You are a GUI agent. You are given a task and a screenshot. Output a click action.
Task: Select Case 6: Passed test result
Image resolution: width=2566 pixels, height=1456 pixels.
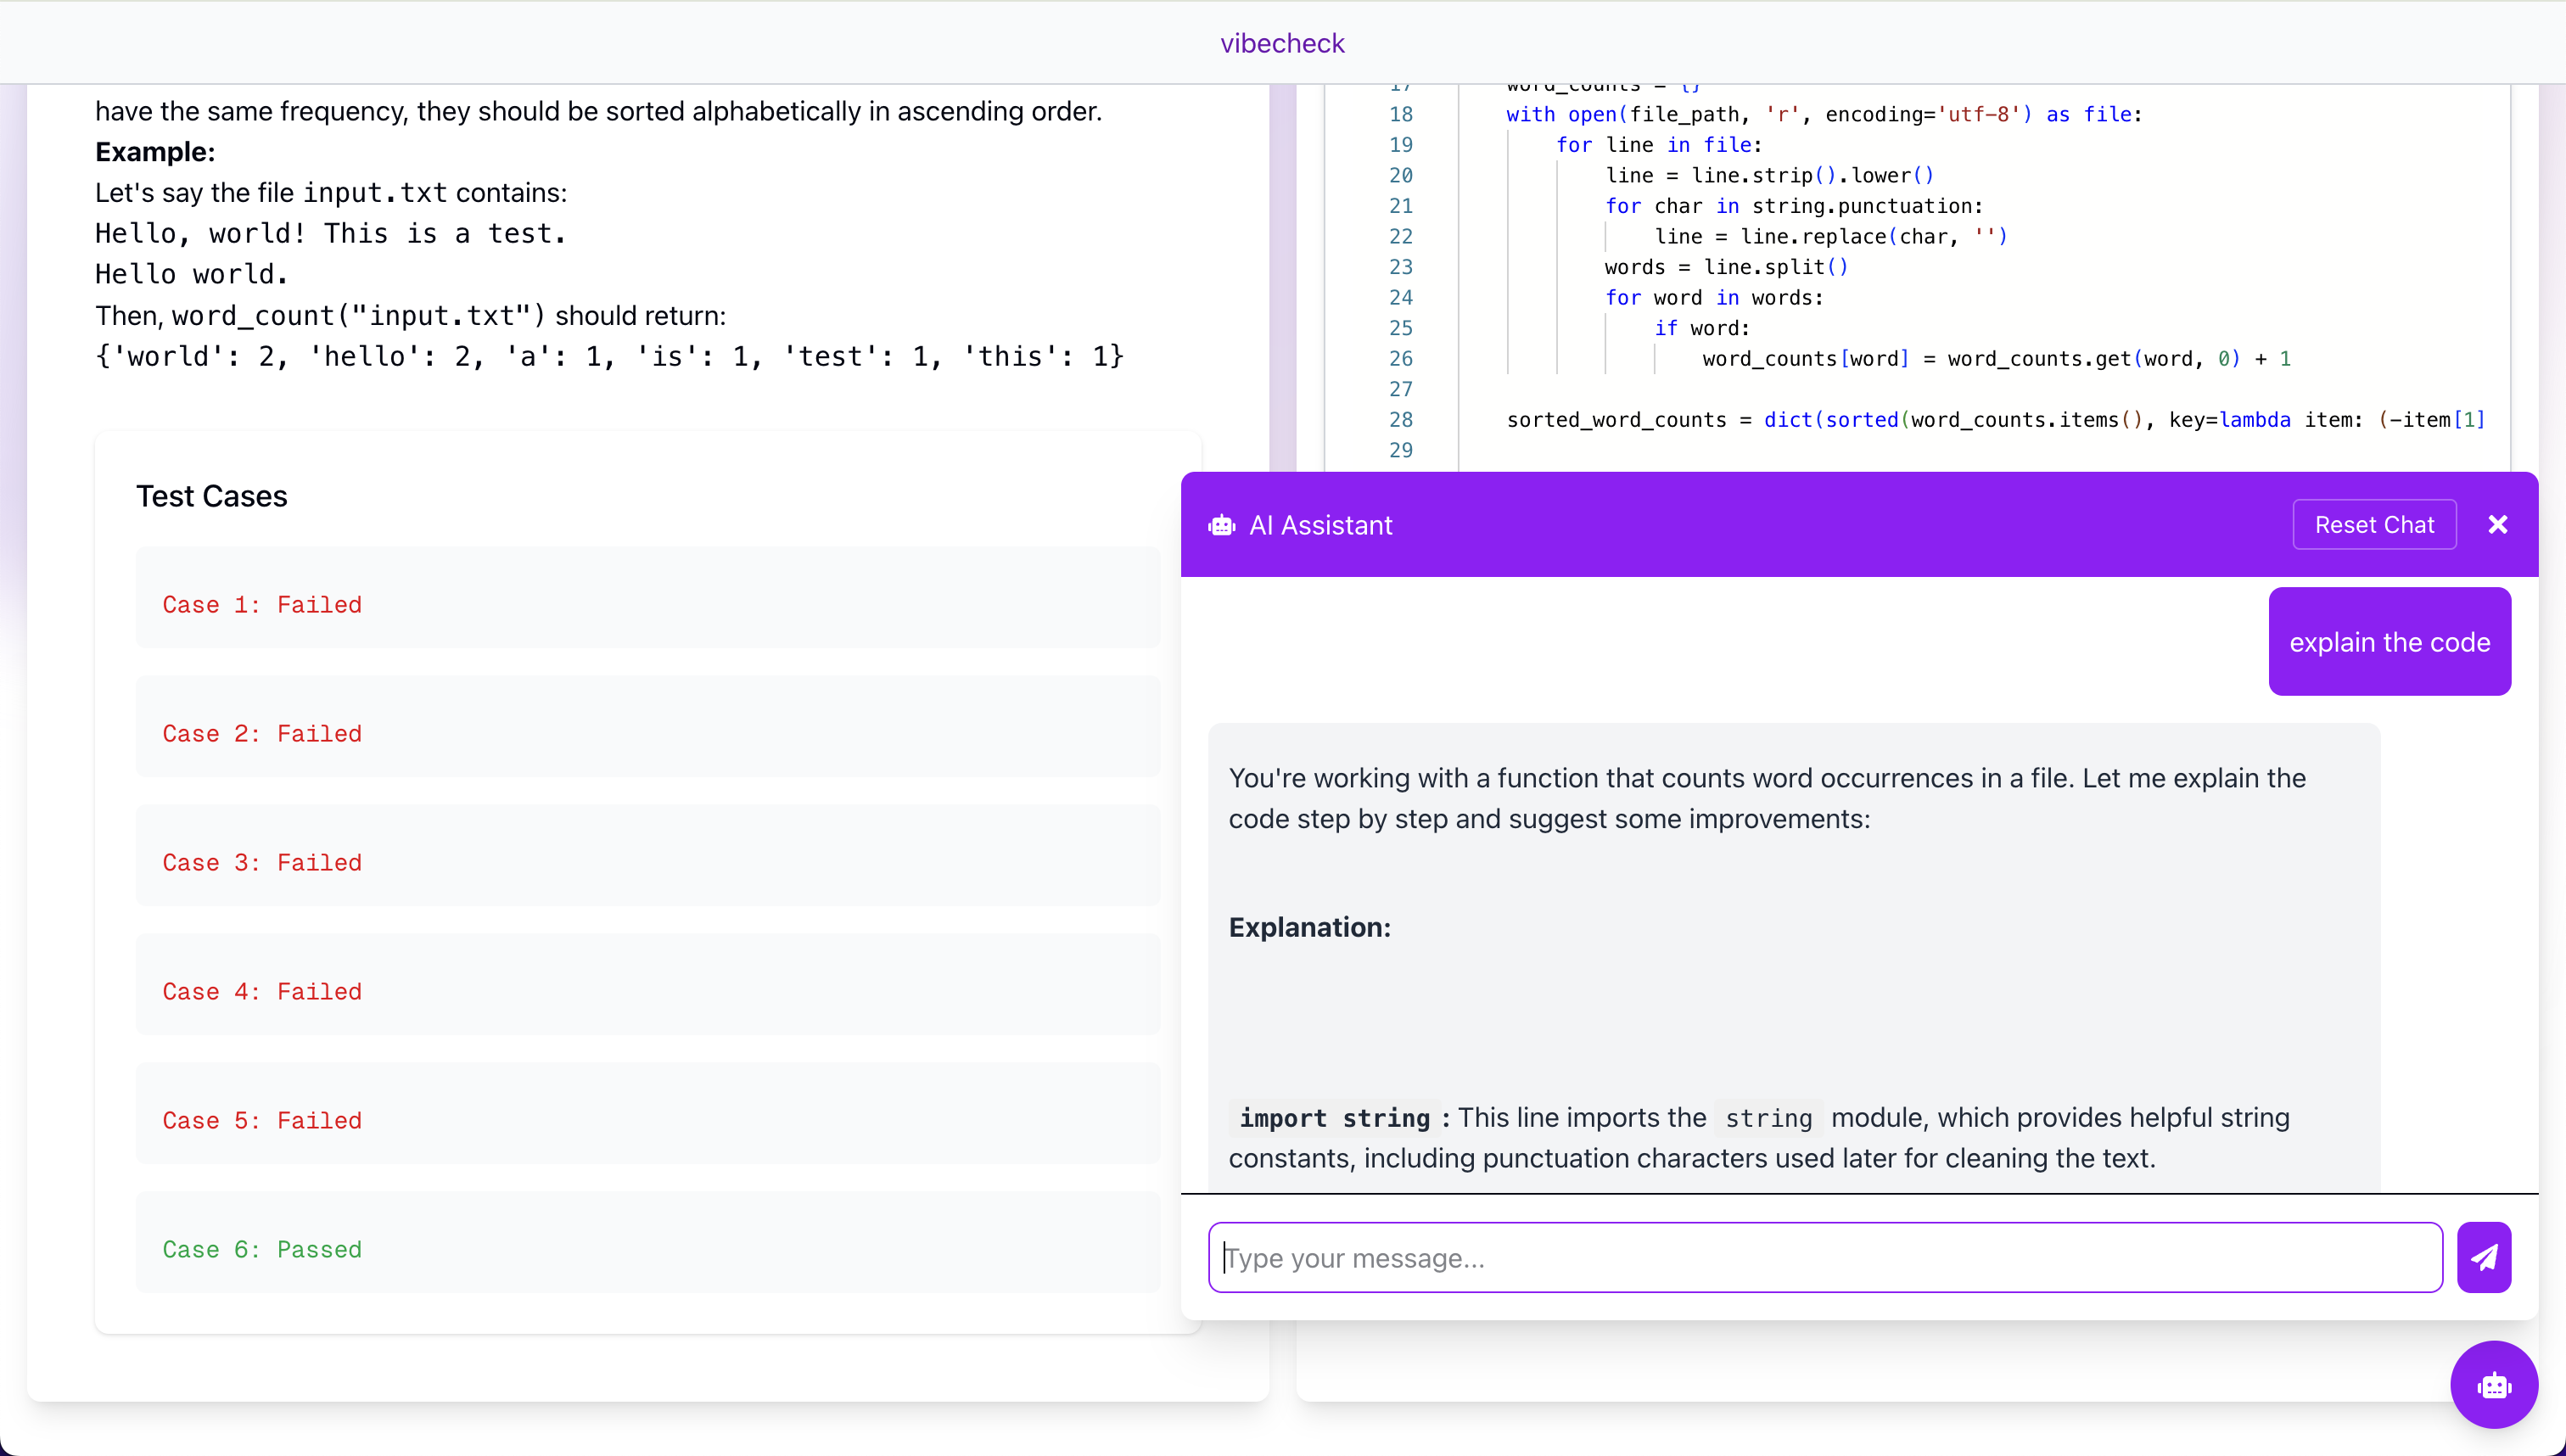click(x=262, y=1249)
